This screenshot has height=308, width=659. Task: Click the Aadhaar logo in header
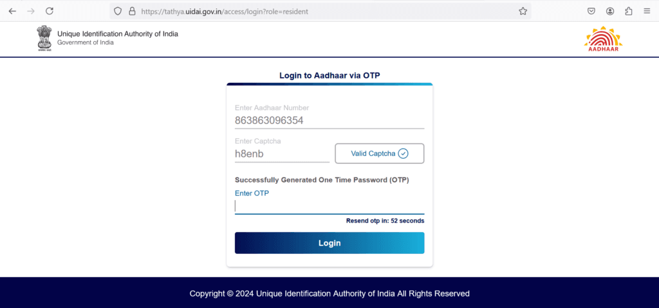tap(603, 39)
